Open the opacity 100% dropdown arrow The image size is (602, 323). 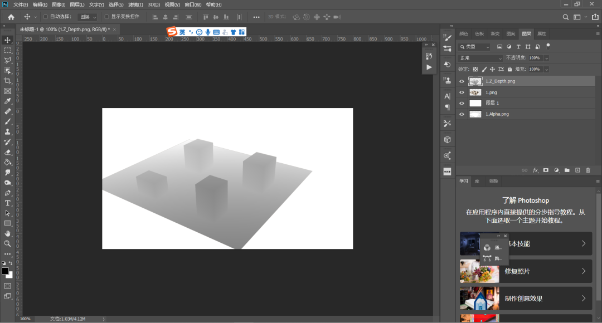tap(546, 58)
